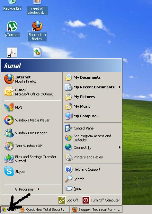Click the Search magnifying glass icon
The image size is (152, 214).
[69, 179]
